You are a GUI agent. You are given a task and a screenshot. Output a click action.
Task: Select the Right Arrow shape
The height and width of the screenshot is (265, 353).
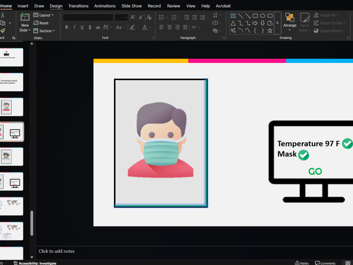(255, 23)
